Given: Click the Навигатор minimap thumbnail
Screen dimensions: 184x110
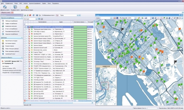Looking at the screenshot, I should 106,85.
